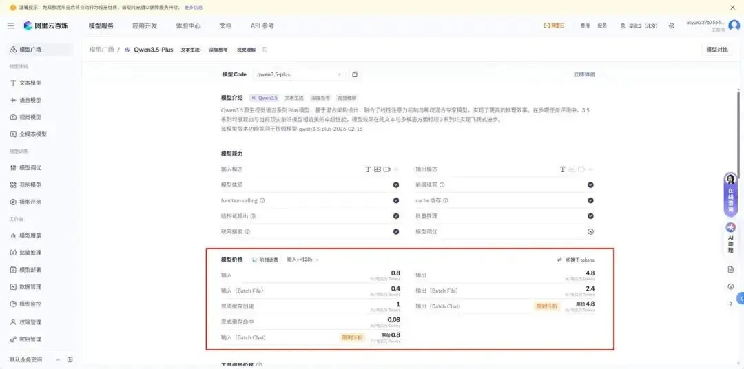Click the info icon beside 结构化输出

click(x=253, y=215)
